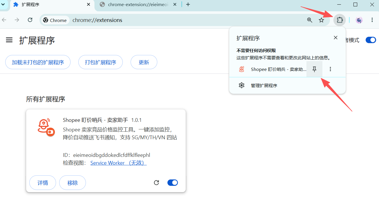Click the 所有扩展程序 heading
The height and width of the screenshot is (200, 379).
tap(46, 99)
